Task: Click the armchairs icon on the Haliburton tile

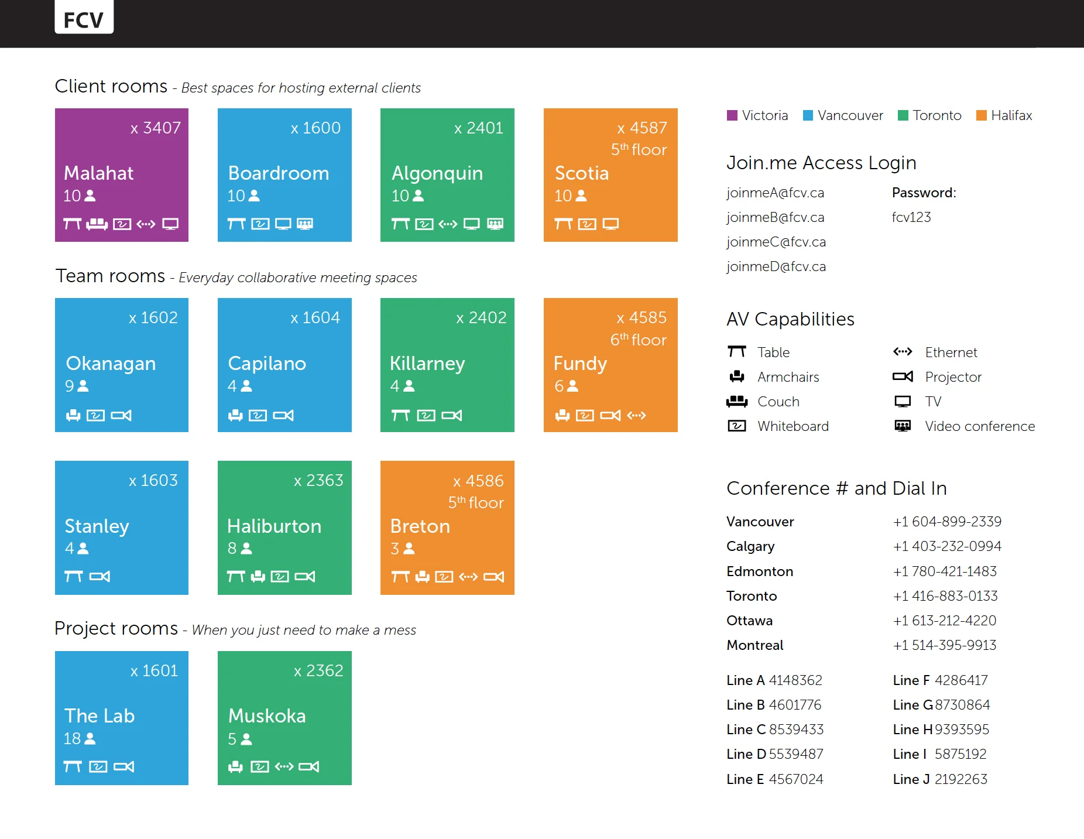Action: (x=258, y=577)
